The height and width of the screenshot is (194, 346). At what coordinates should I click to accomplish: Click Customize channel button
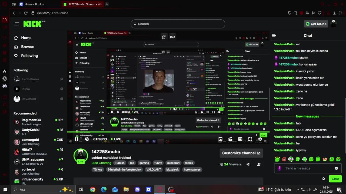tap(241, 153)
